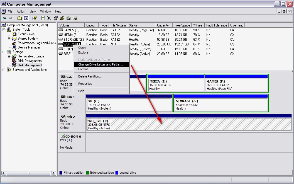Click the computer icon left of File menu
This screenshot has height=184, width=294.
[x=4, y=11]
